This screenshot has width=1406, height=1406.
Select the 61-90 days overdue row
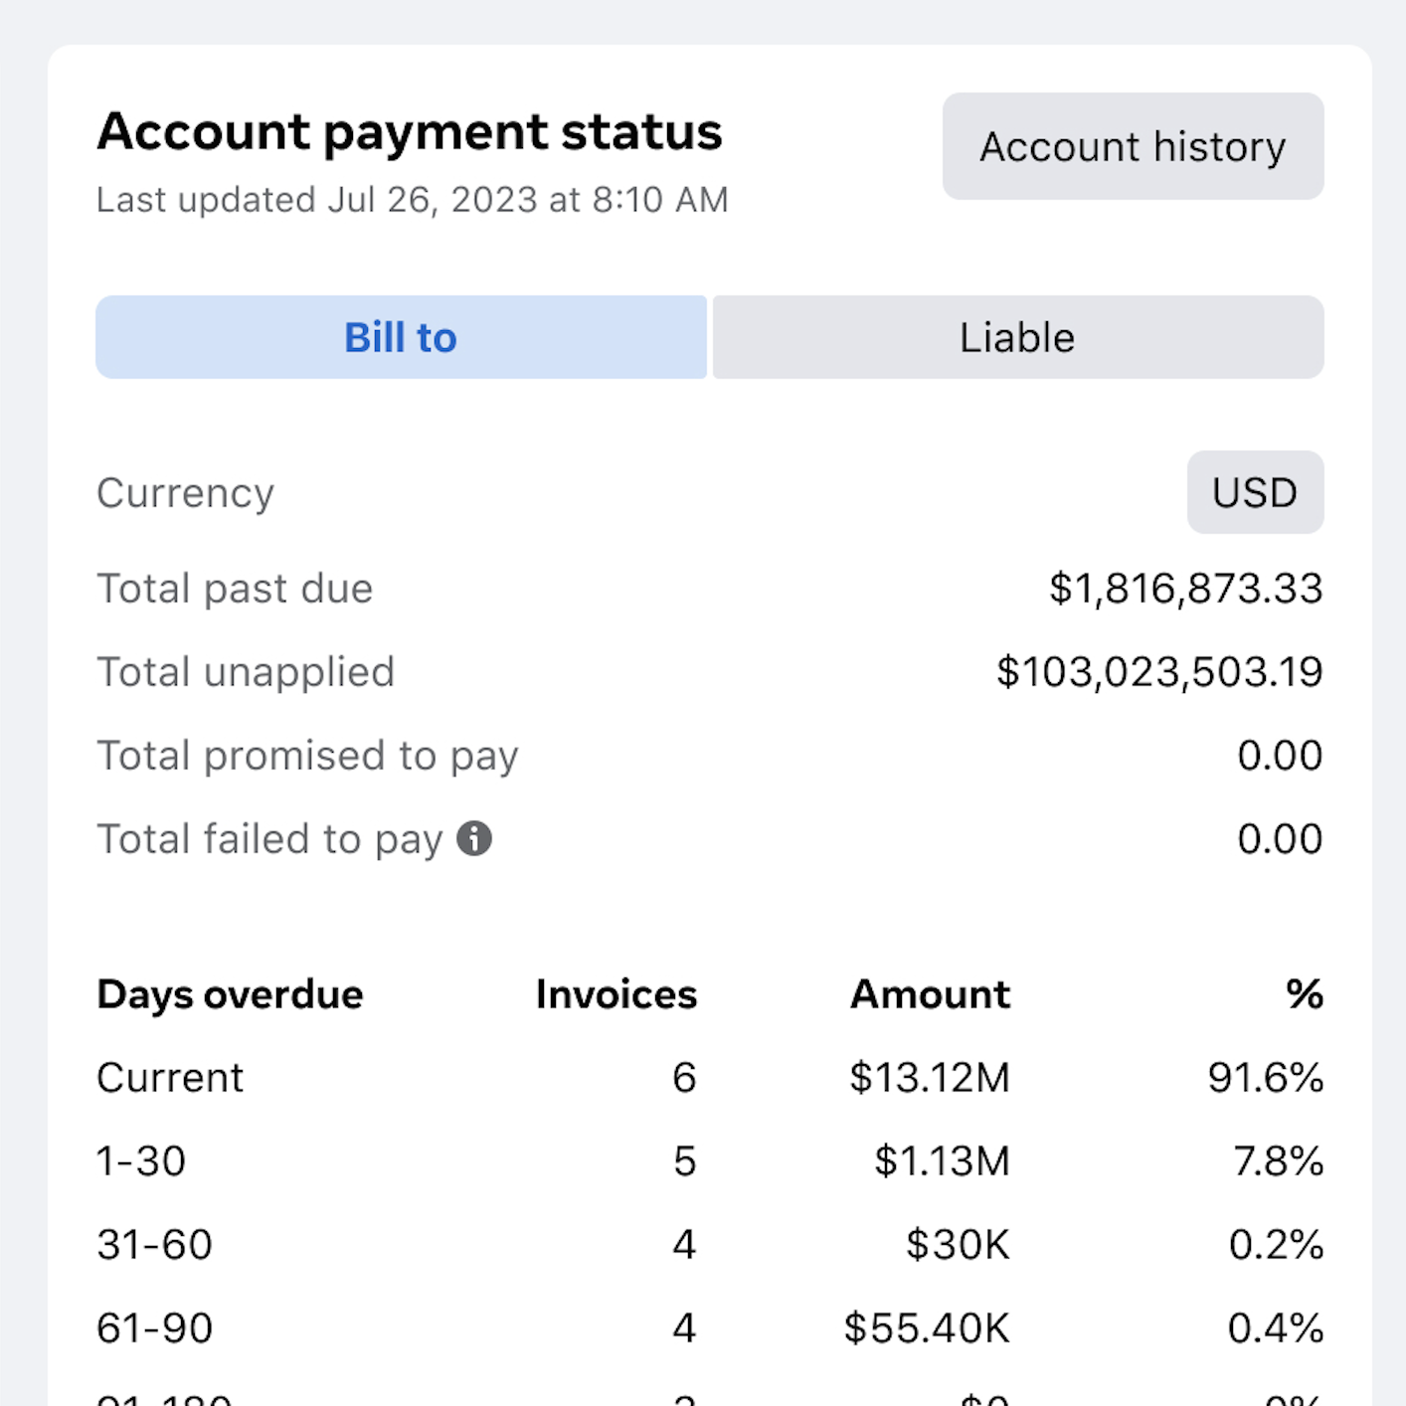pyautogui.click(x=154, y=1328)
